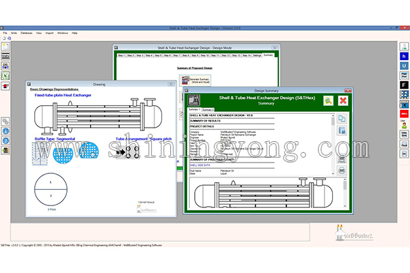Screen dimensions: 410x273
Task: Select Summary 1 tab in Design Summary
Action: click(x=194, y=109)
